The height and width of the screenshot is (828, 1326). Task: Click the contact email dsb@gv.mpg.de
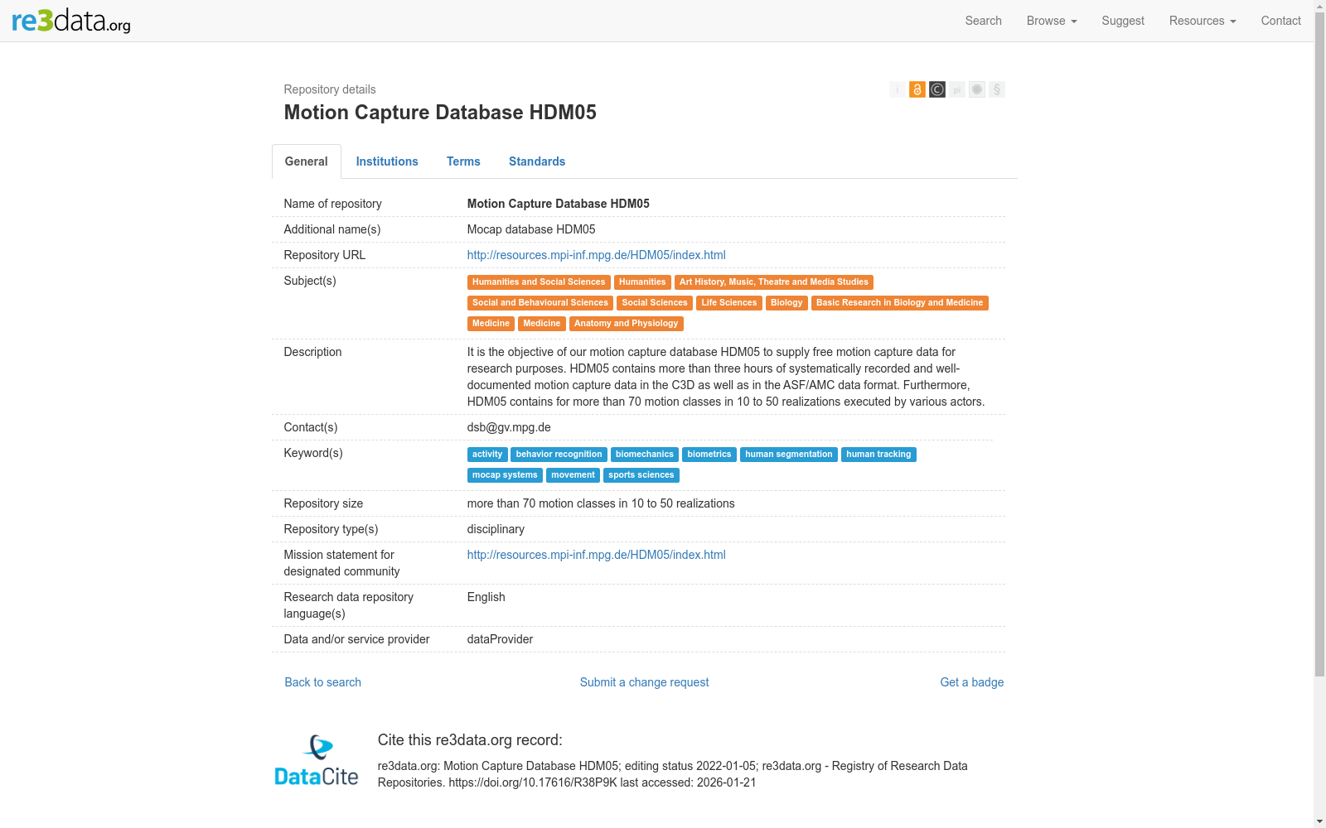509,427
